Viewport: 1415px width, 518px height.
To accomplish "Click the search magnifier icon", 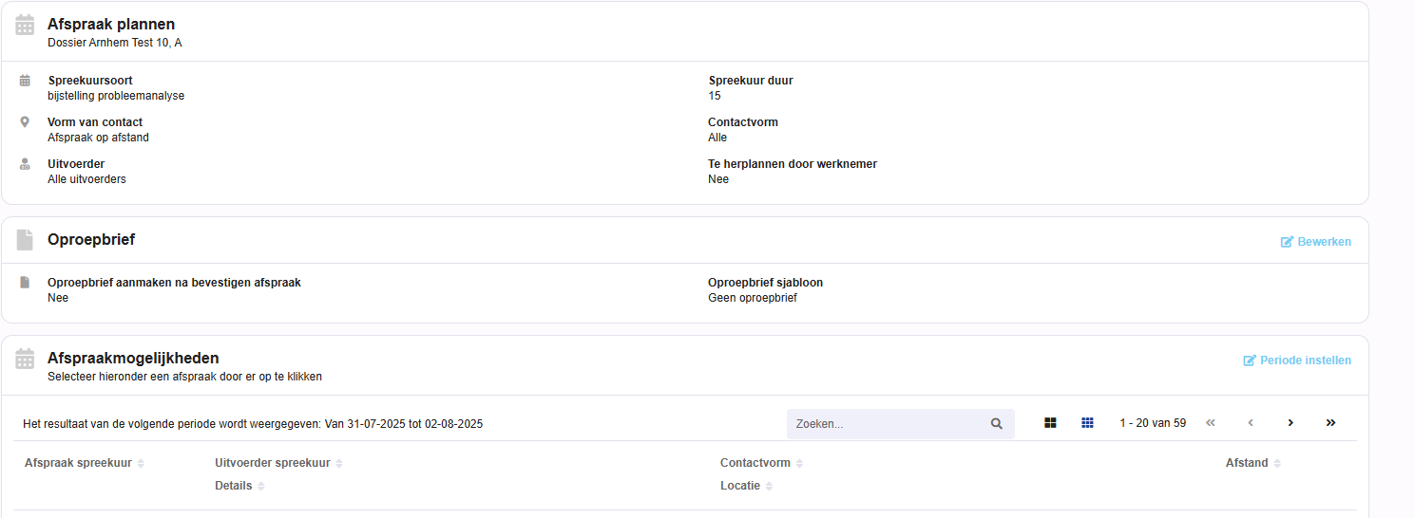I will (997, 424).
